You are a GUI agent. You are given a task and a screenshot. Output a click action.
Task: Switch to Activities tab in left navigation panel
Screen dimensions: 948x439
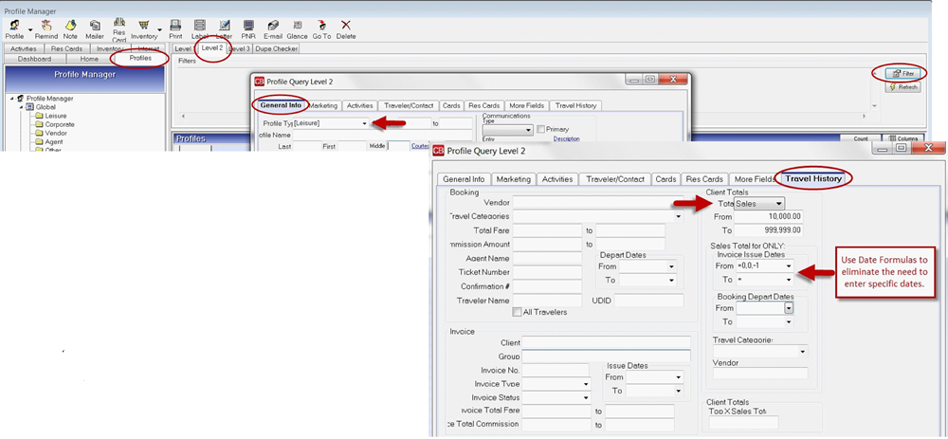24,49
